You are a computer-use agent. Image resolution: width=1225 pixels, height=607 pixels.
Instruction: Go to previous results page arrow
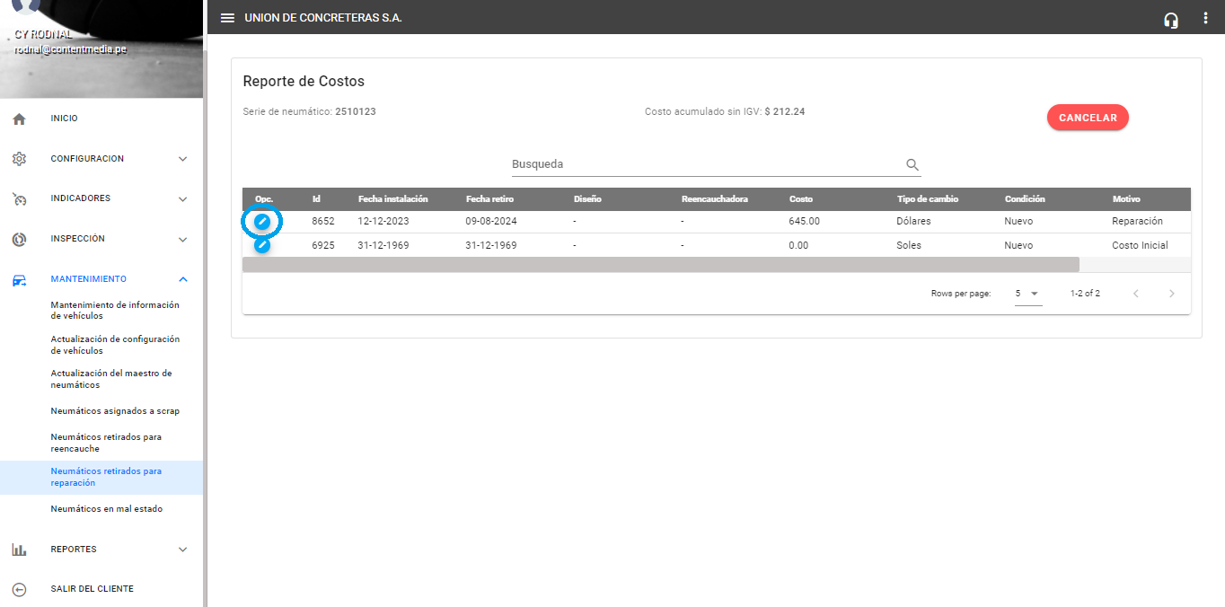coord(1135,294)
